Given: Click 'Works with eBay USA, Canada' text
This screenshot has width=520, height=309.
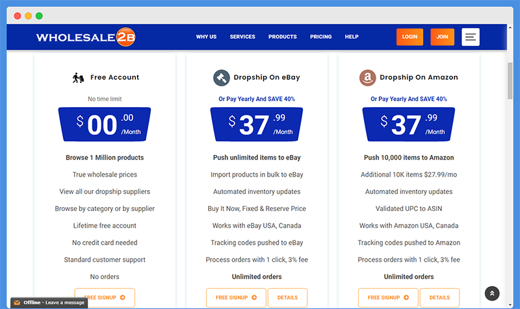Looking at the screenshot, I should [x=257, y=225].
